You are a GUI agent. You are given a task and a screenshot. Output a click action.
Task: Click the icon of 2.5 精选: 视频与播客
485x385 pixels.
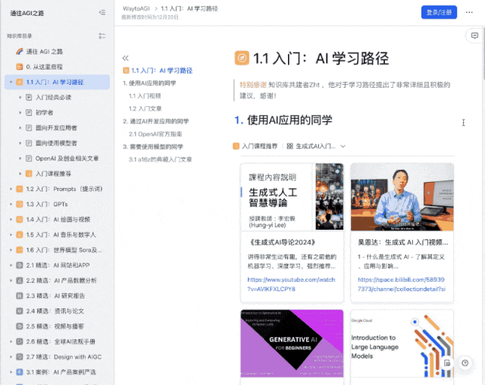20,326
